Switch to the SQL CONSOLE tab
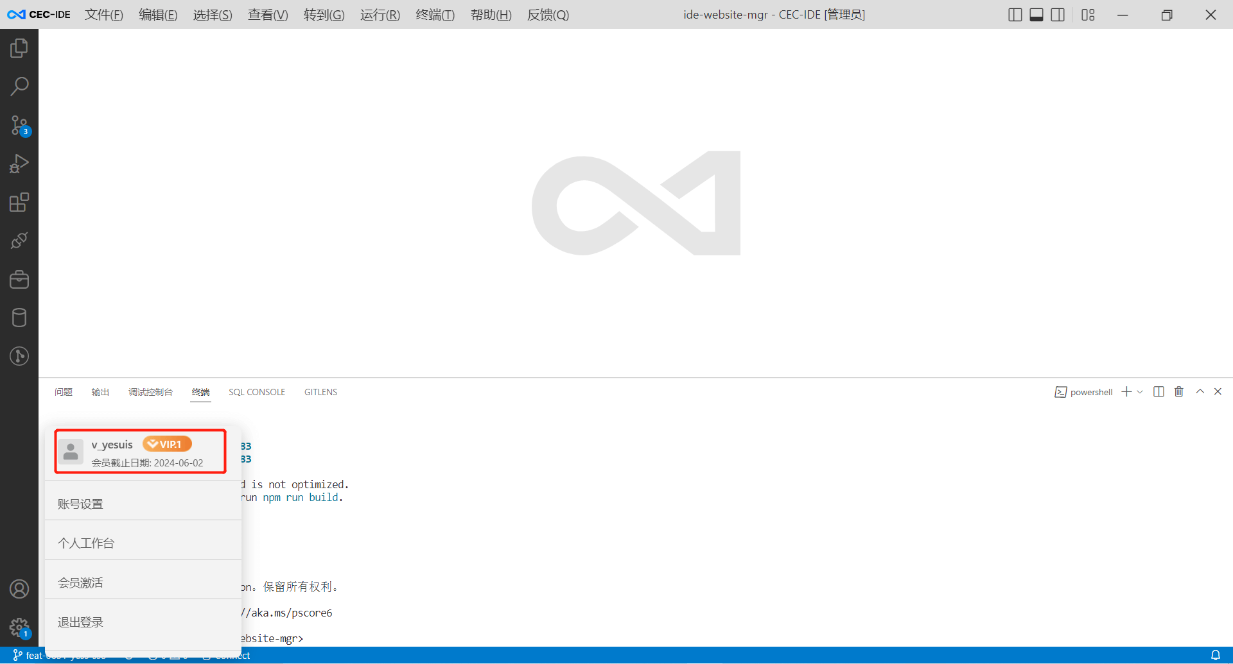Viewport: 1233px width, 664px height. [256, 392]
